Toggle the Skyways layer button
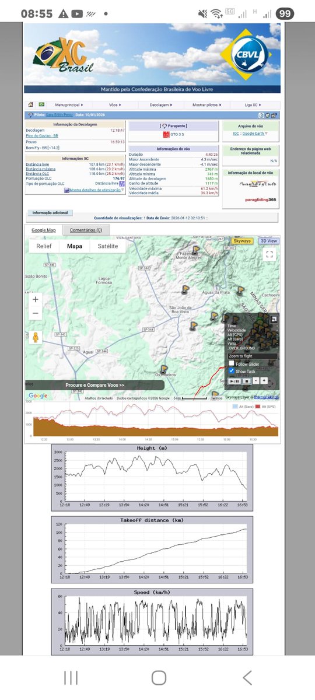Screen dimensions: 315x700 click(242, 240)
